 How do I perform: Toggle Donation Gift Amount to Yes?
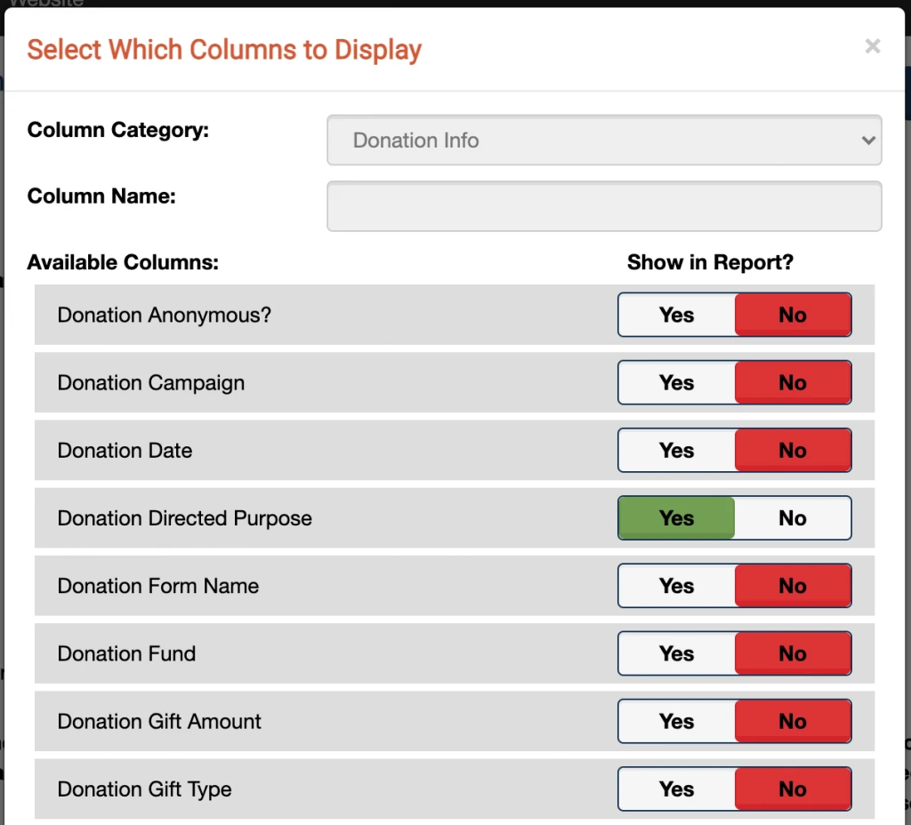click(x=676, y=721)
